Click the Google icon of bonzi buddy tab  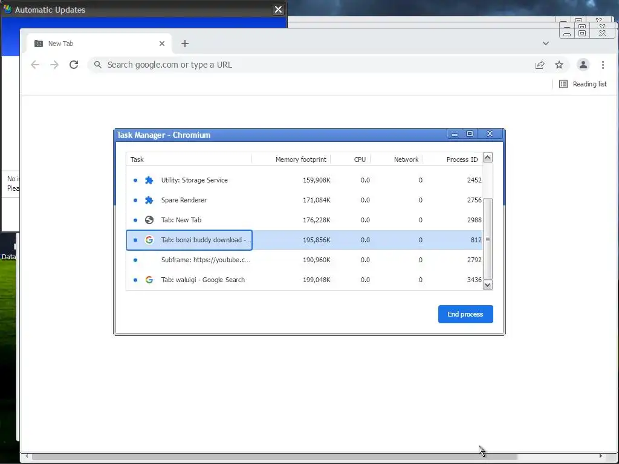pos(149,240)
